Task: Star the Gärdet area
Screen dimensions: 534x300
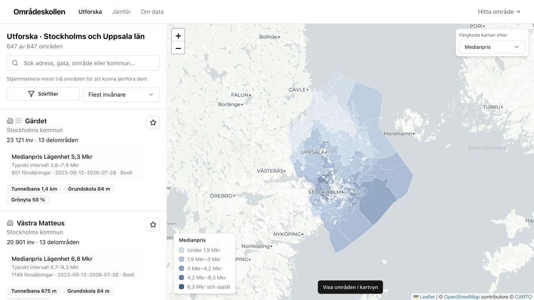Action: 153,122
